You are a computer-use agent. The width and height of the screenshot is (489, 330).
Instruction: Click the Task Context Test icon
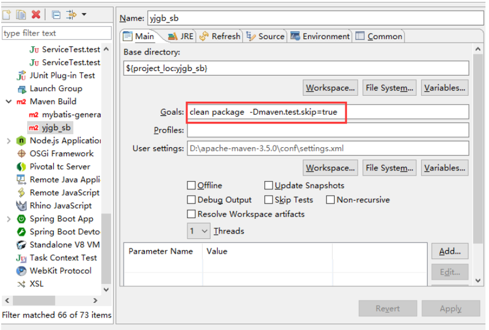coord(21,258)
